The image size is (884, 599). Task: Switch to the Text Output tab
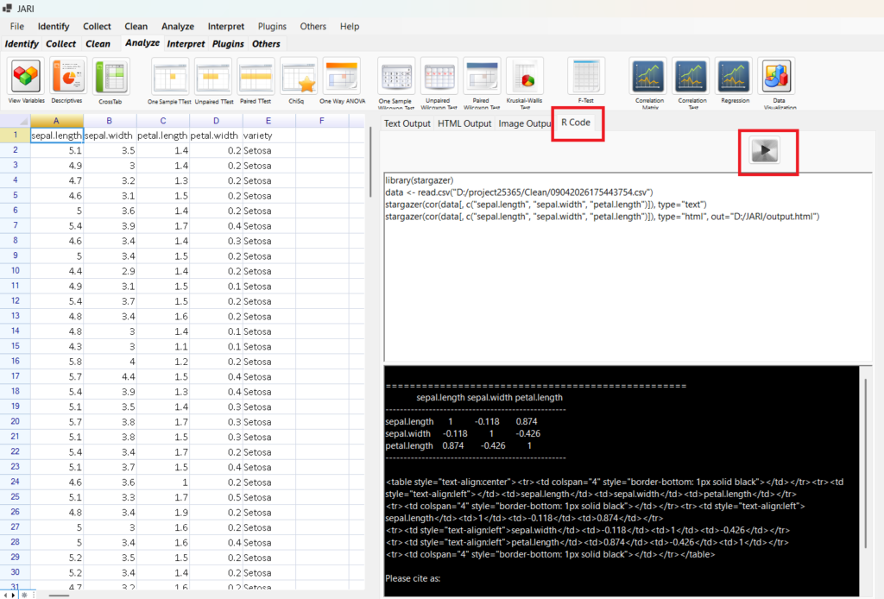(x=407, y=123)
